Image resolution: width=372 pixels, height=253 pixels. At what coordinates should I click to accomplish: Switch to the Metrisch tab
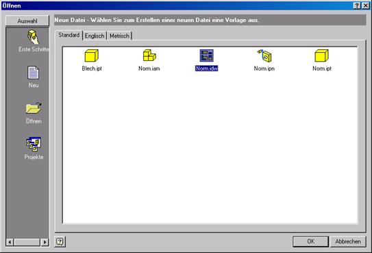tap(119, 36)
